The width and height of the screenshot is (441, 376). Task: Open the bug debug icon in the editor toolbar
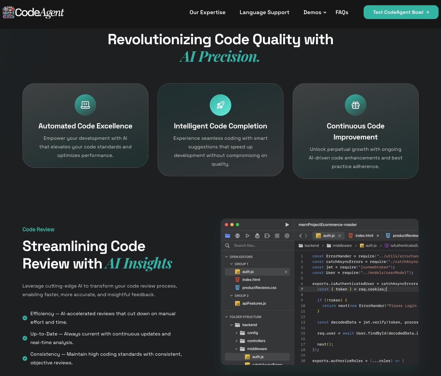point(257,236)
